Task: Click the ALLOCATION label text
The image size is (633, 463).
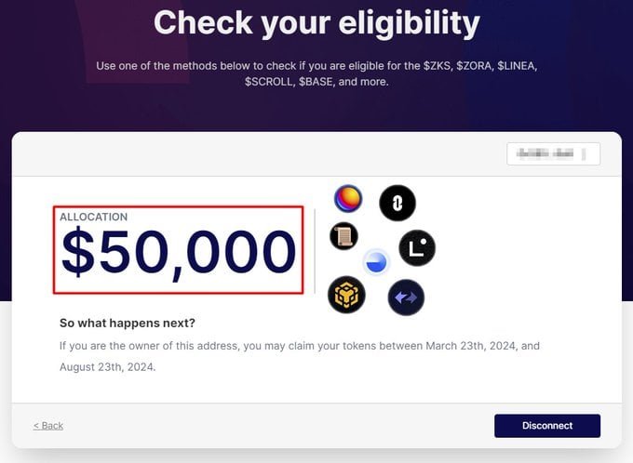Action: 94,217
